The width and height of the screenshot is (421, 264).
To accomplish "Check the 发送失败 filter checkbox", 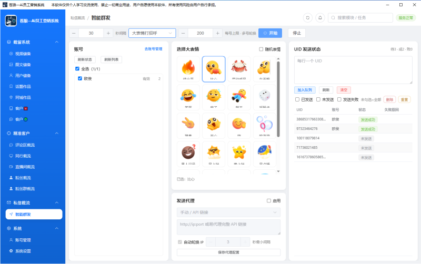I will tap(339, 99).
